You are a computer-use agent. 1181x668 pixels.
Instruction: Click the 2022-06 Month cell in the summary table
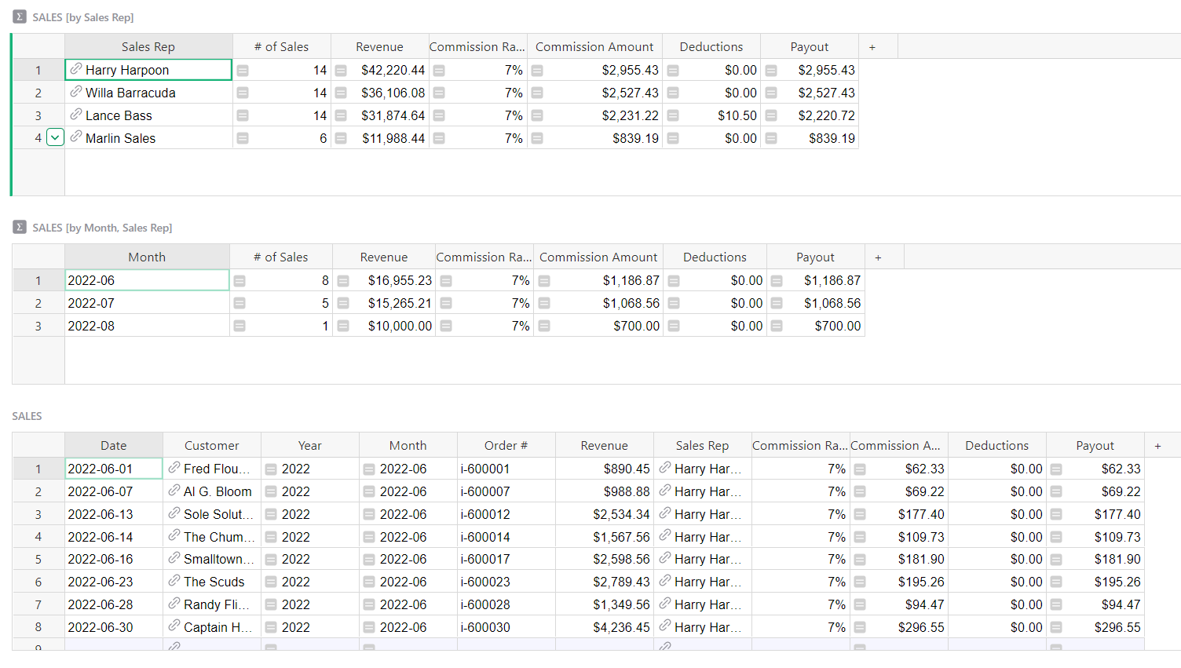coord(146,279)
